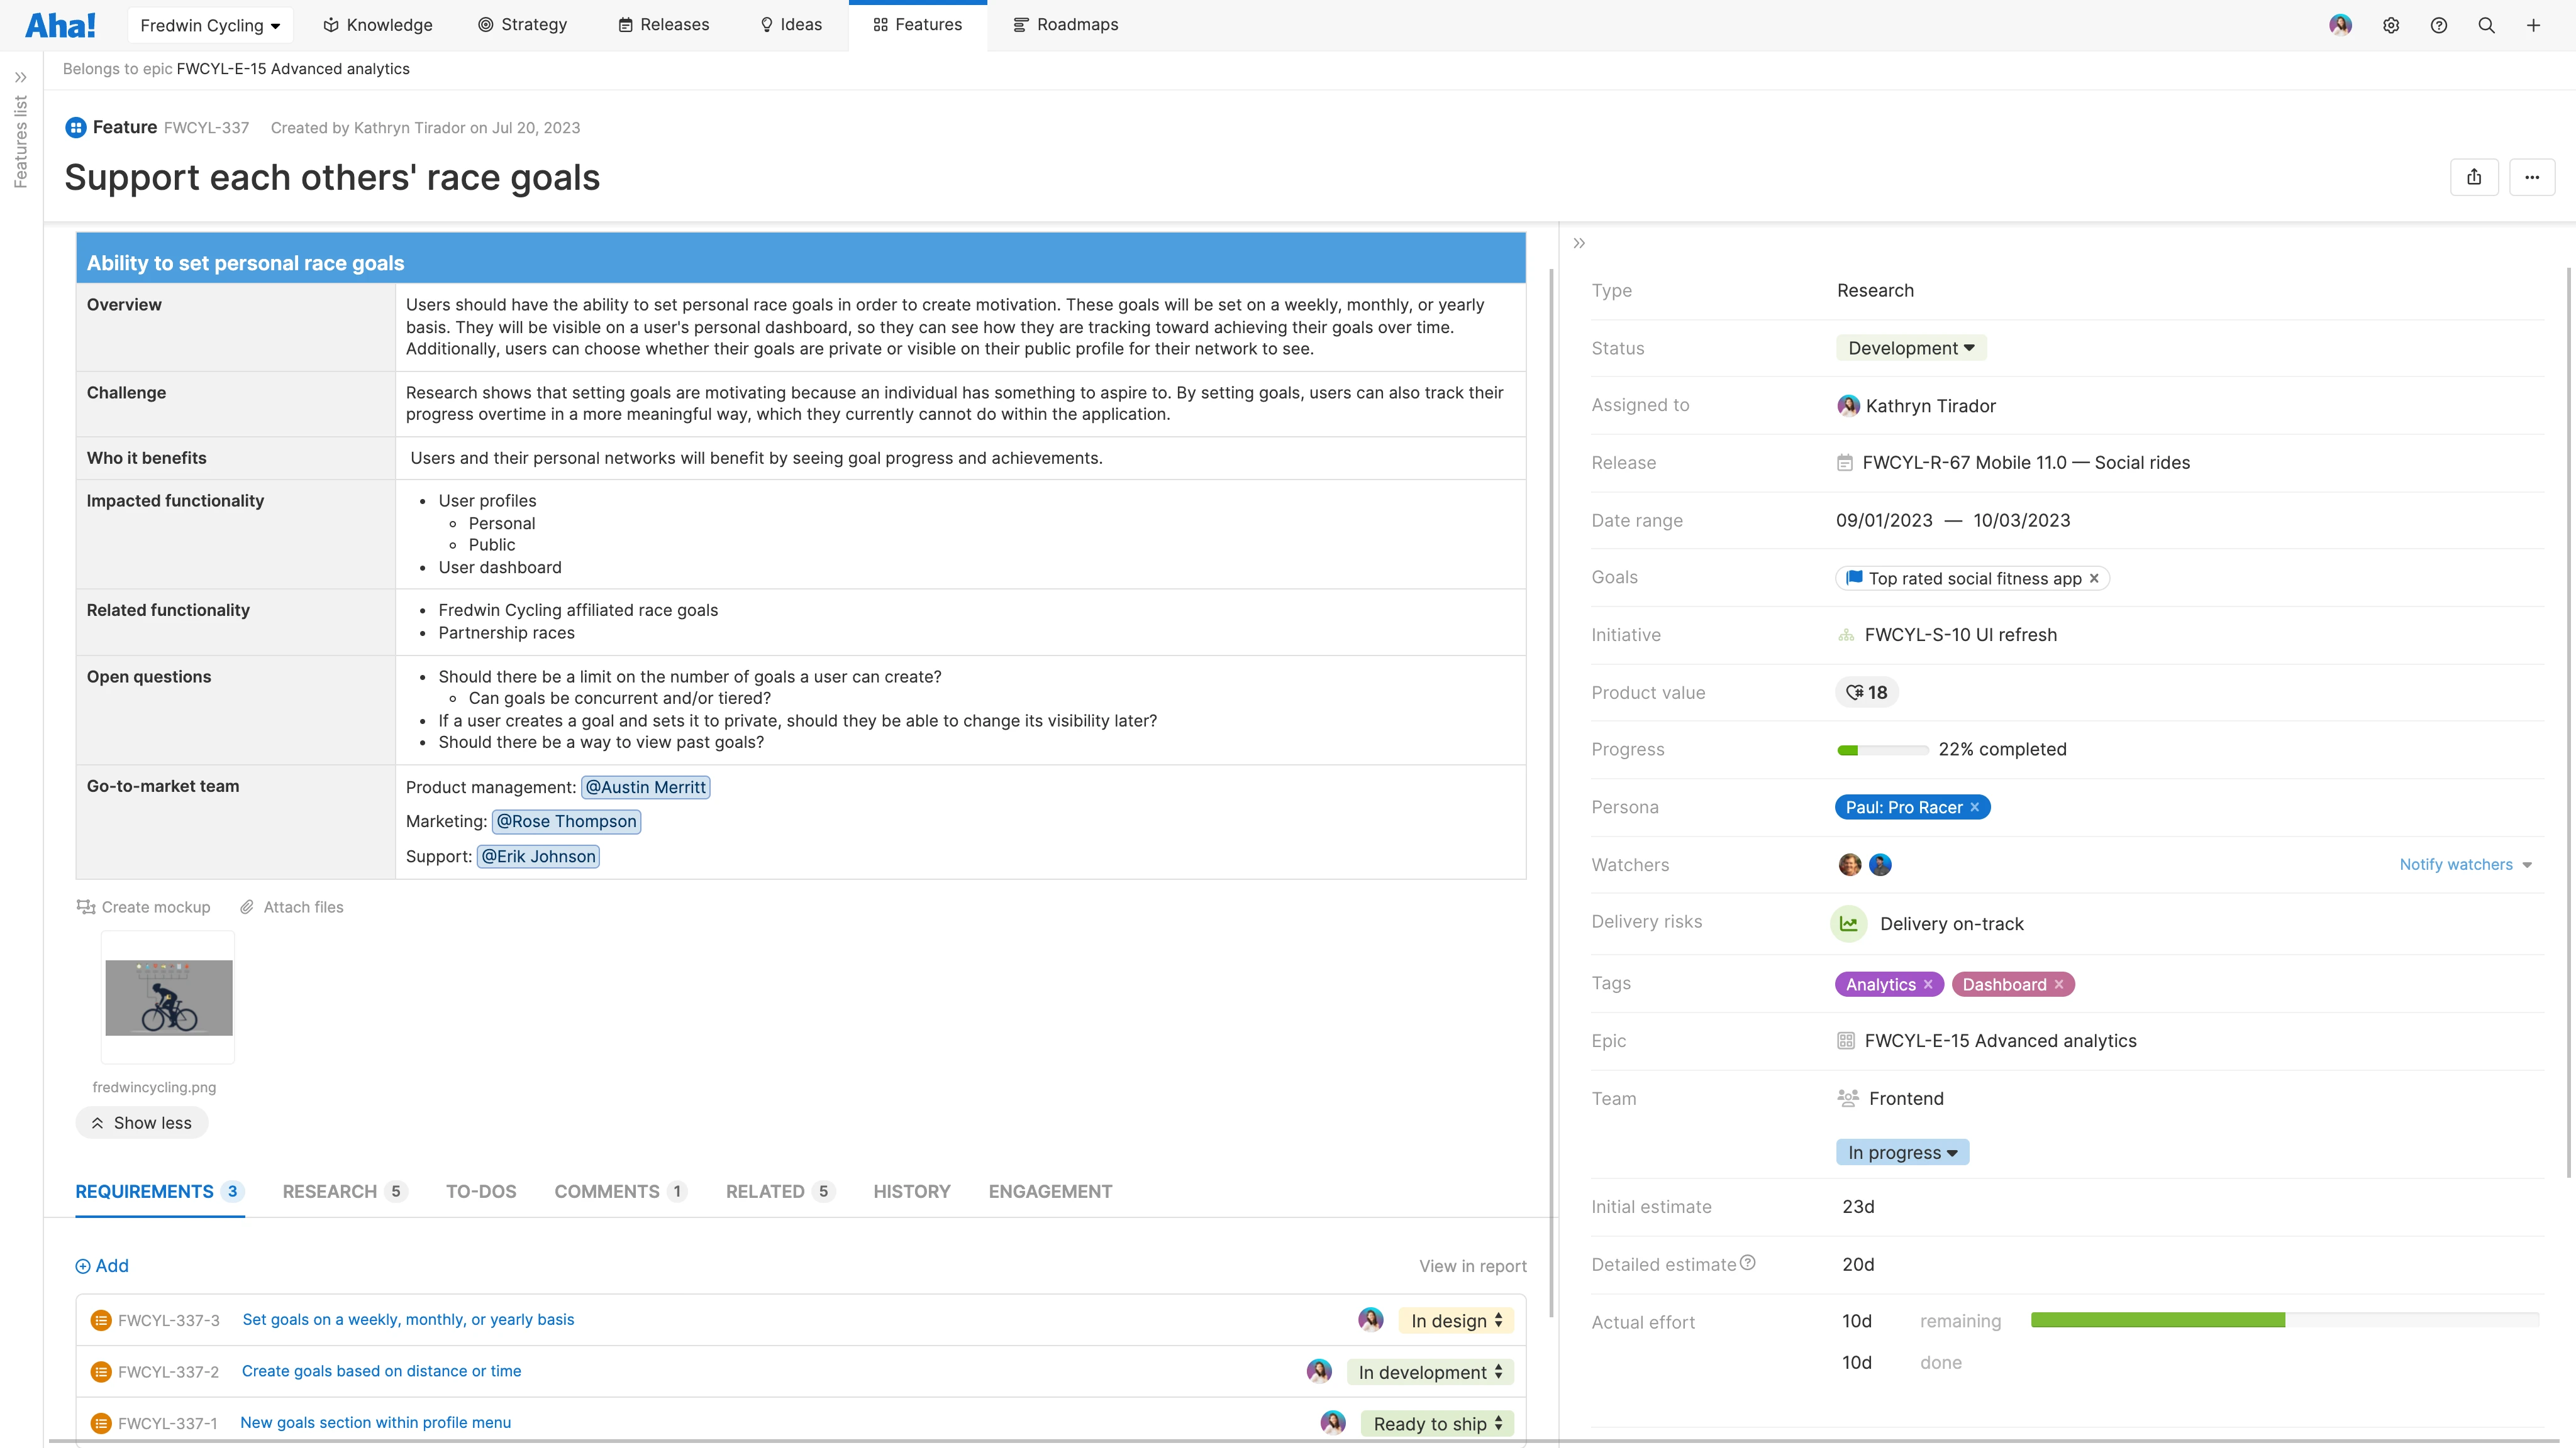This screenshot has height=1448, width=2576.
Task: Change the In design requirement status
Action: (x=1456, y=1321)
